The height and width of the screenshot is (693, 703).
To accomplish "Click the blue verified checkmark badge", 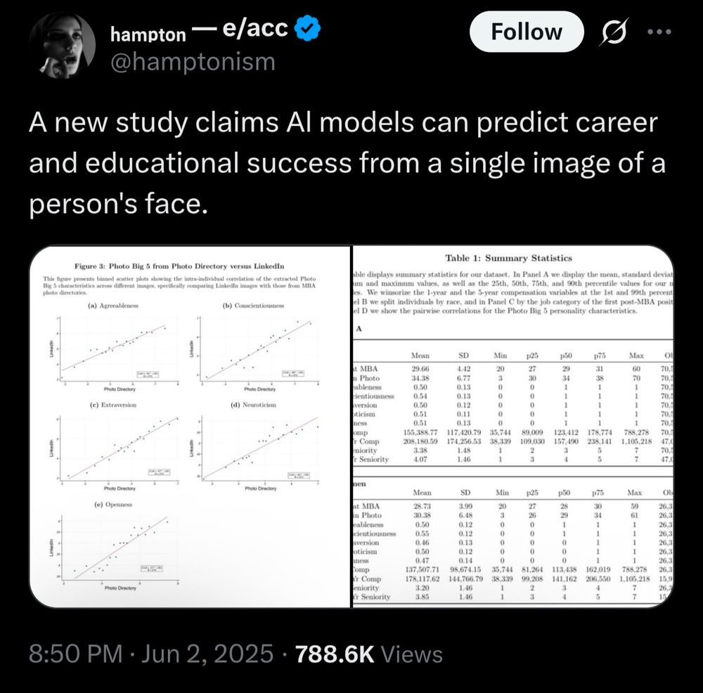I will click(x=307, y=28).
